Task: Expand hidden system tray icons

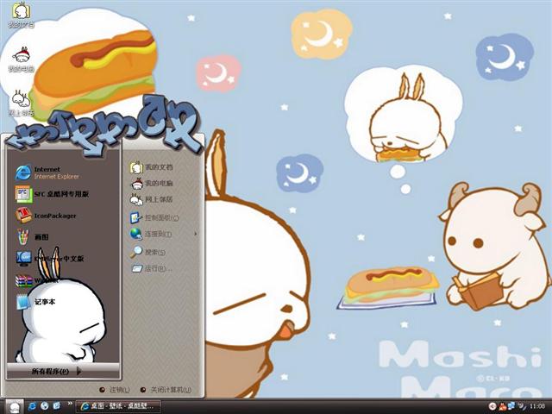Action: pos(492,406)
